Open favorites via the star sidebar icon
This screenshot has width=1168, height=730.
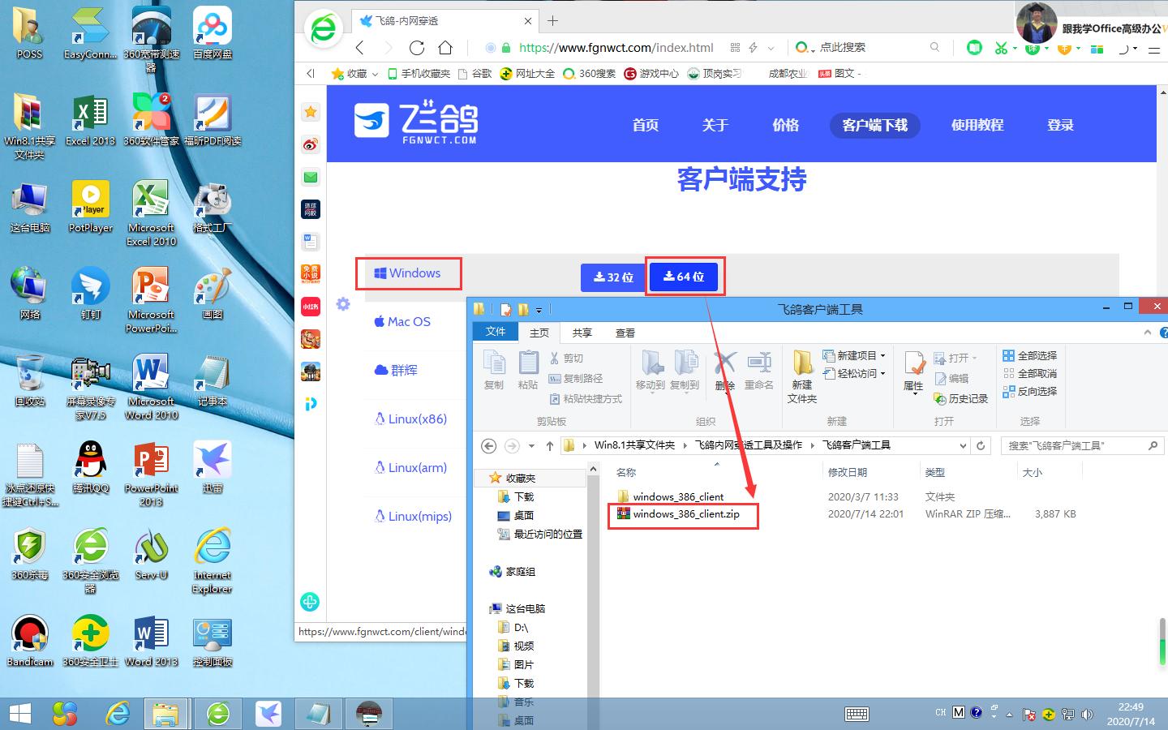coord(311,112)
